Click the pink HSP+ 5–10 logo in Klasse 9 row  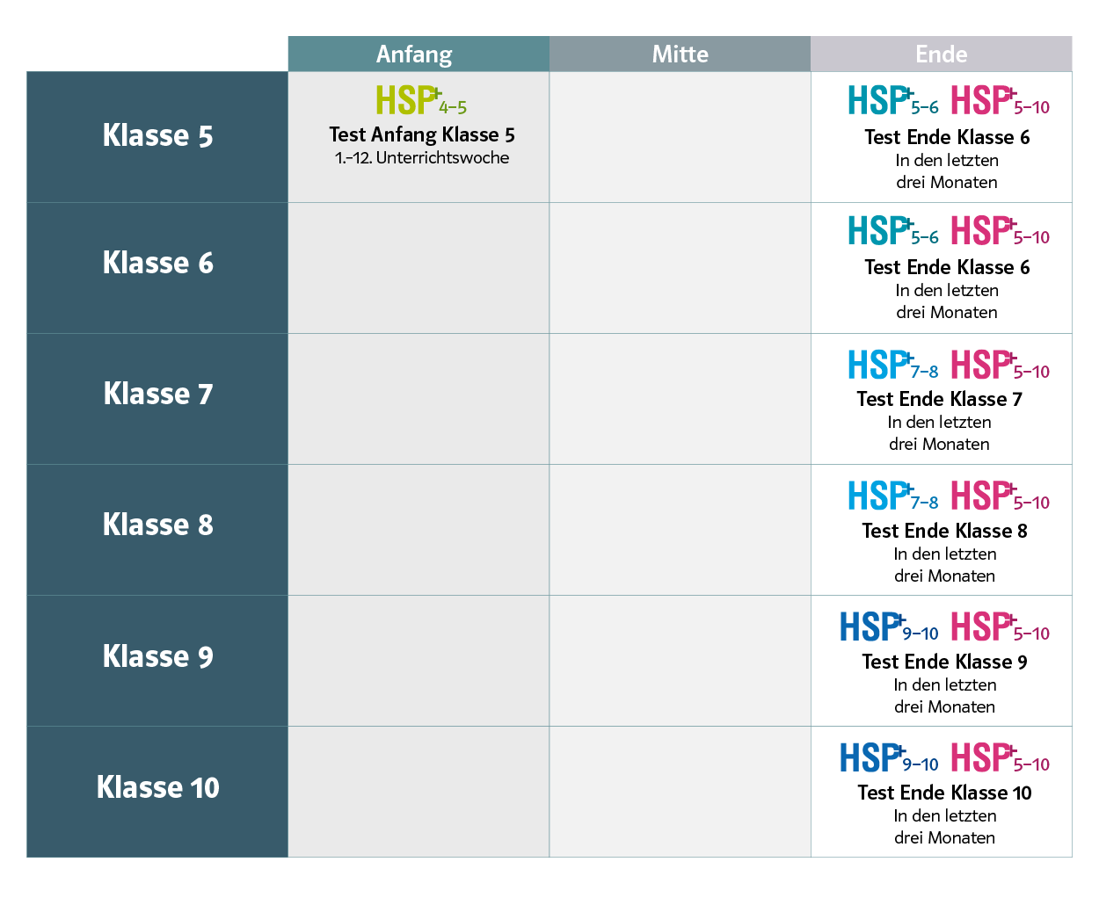click(x=1001, y=627)
